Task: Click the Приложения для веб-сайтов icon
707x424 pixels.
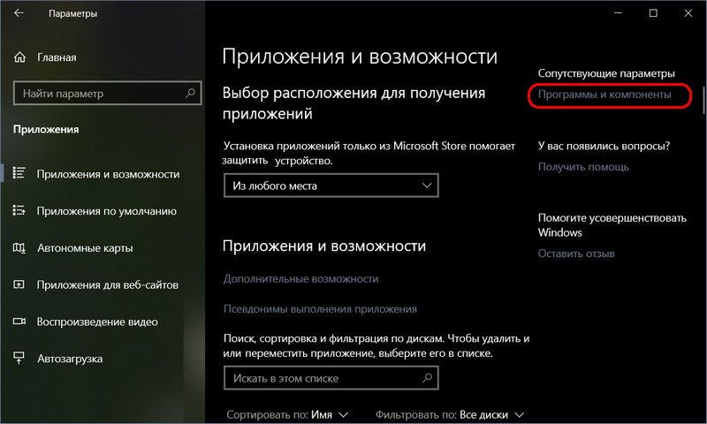Action: pos(19,284)
